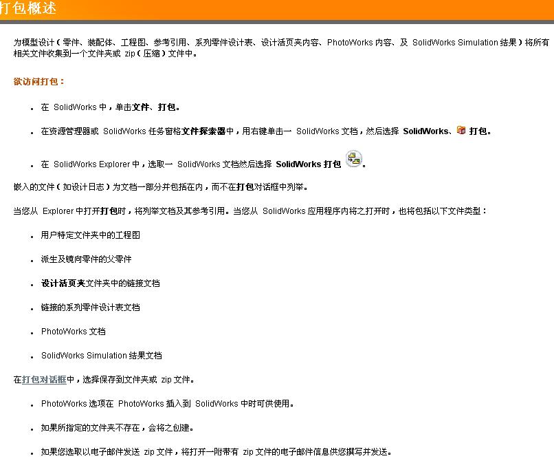Screen dimensions: 554x463
Task: Click the intro paragraph starting '为模型设计'
Action: [281, 48]
